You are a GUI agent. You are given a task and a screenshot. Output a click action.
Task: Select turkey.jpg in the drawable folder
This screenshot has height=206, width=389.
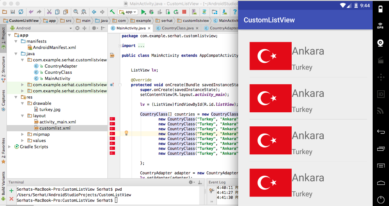[x=50, y=109]
